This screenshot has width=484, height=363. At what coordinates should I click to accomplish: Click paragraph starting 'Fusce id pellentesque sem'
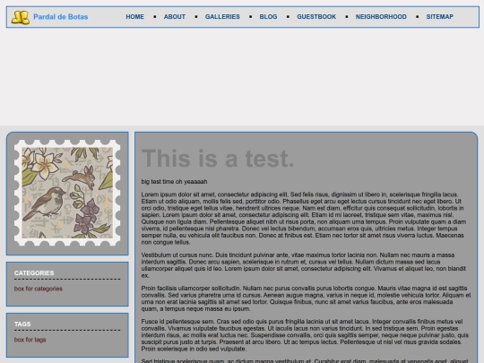305,335
